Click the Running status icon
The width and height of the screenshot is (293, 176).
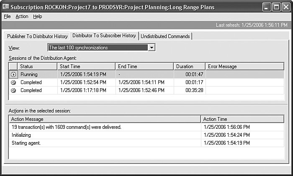click(x=13, y=74)
